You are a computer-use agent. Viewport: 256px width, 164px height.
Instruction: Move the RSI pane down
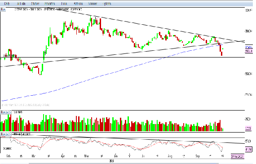coord(7,134)
